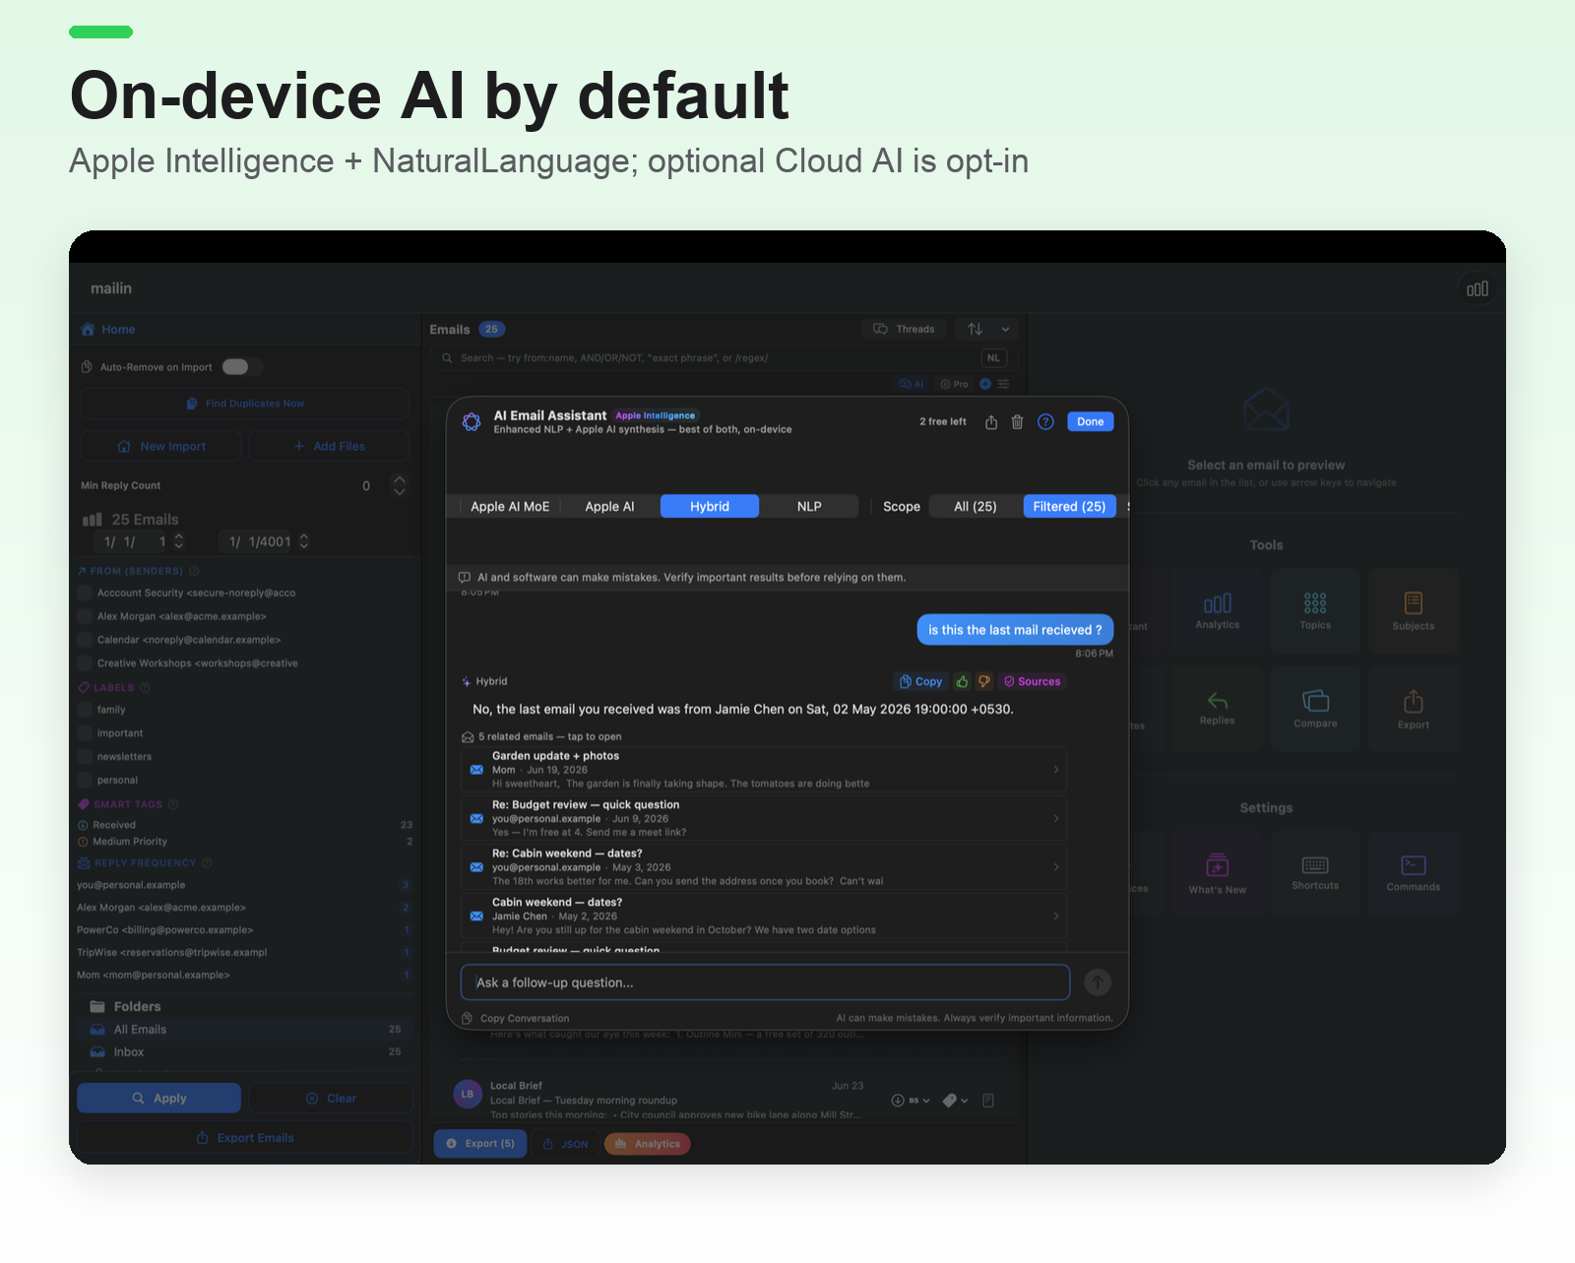Click the Done button
Viewport: 1575px width, 1263px height.
click(x=1091, y=421)
